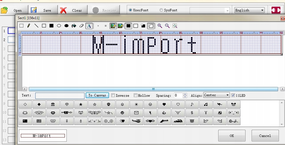Insert the telephone symbol
285x145 pixels.
53,104
